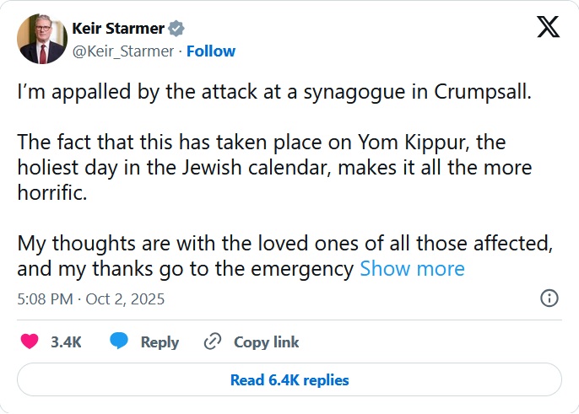This screenshot has width=579, height=414.
Task: Click the 3.4K likes count
Action: coord(66,341)
